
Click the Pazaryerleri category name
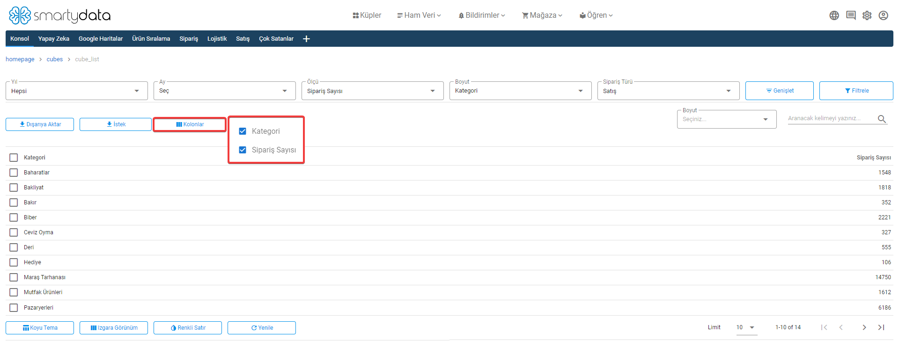(x=38, y=308)
